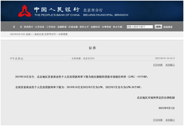Set font size to 中 (medium)
Image resolution: width=184 pixels, height=126 pixels.
tap(19, 58)
